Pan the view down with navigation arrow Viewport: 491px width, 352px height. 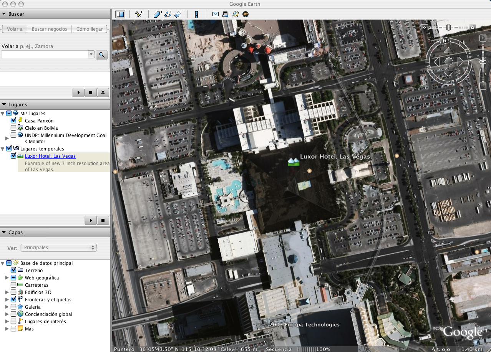click(448, 73)
